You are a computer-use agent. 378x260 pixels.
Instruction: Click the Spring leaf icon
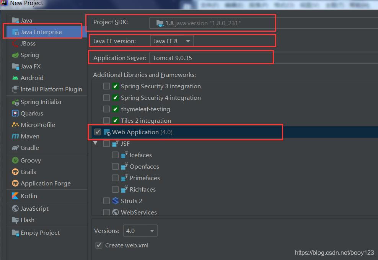tap(15, 55)
